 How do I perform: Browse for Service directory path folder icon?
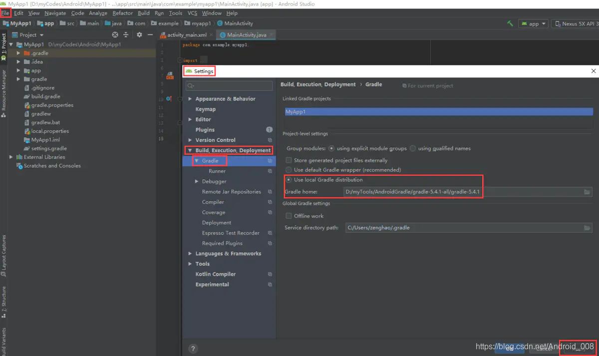[x=587, y=228]
